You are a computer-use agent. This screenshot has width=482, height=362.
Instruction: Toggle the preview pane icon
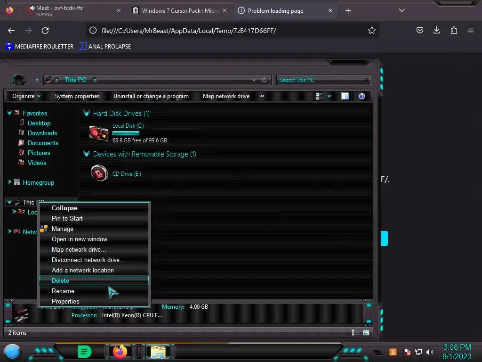[345, 96]
